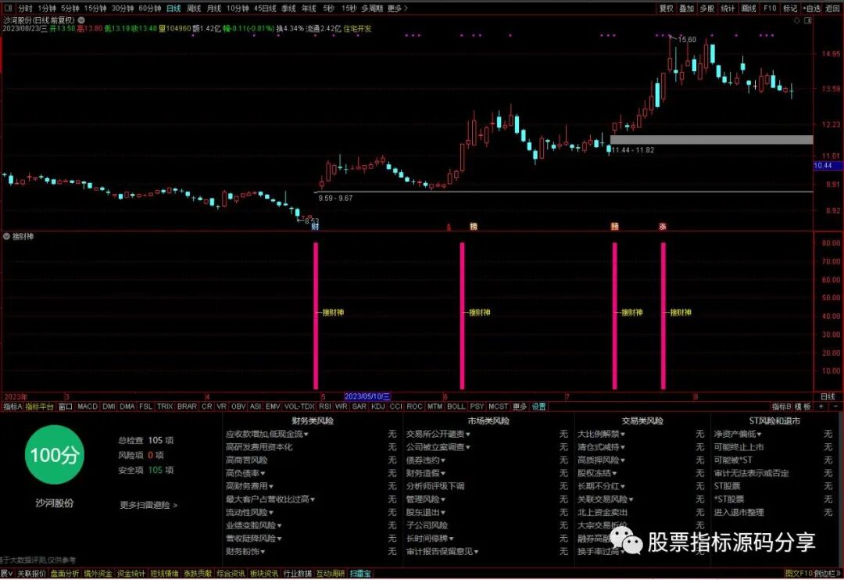Switch to 周线 weekly chart

pyautogui.click(x=194, y=8)
